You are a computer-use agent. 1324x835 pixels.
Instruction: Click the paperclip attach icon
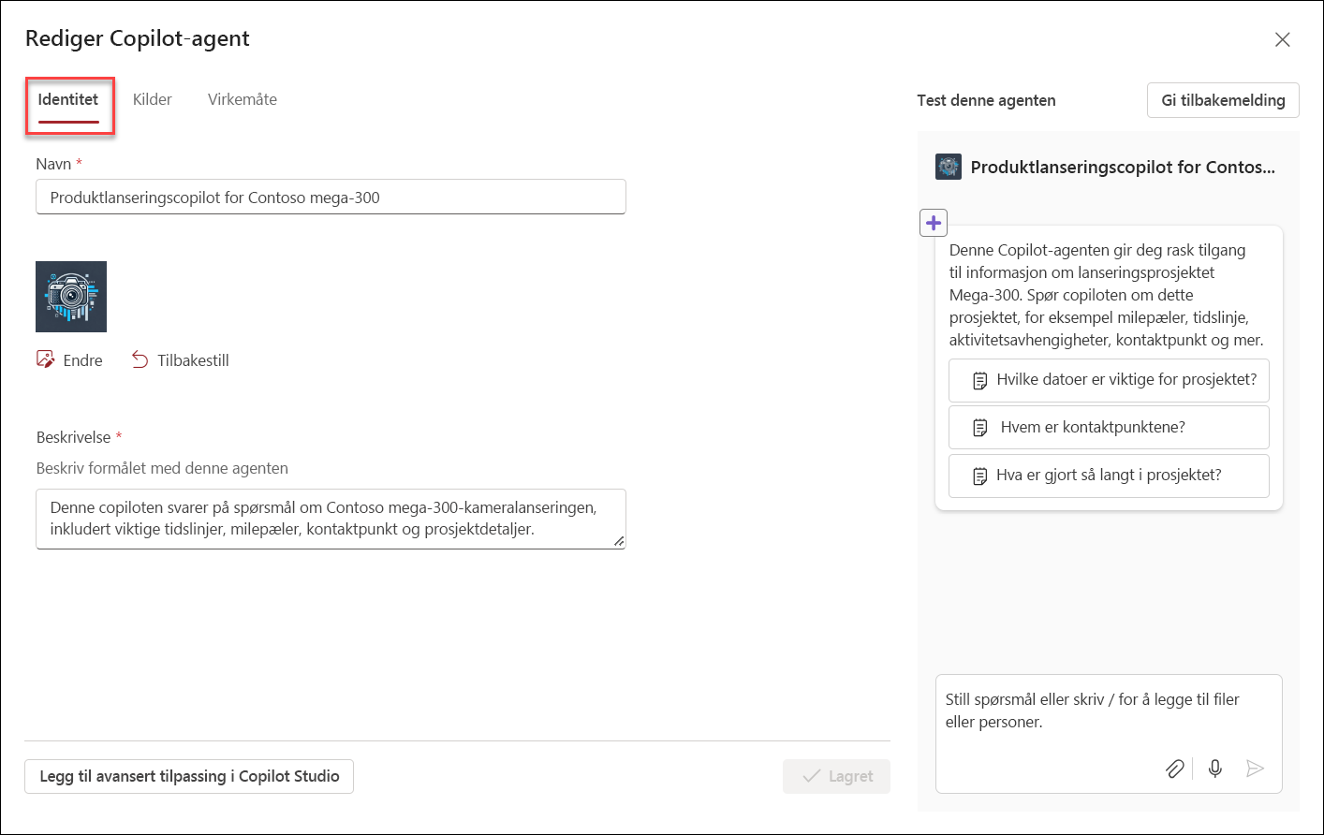click(x=1174, y=769)
